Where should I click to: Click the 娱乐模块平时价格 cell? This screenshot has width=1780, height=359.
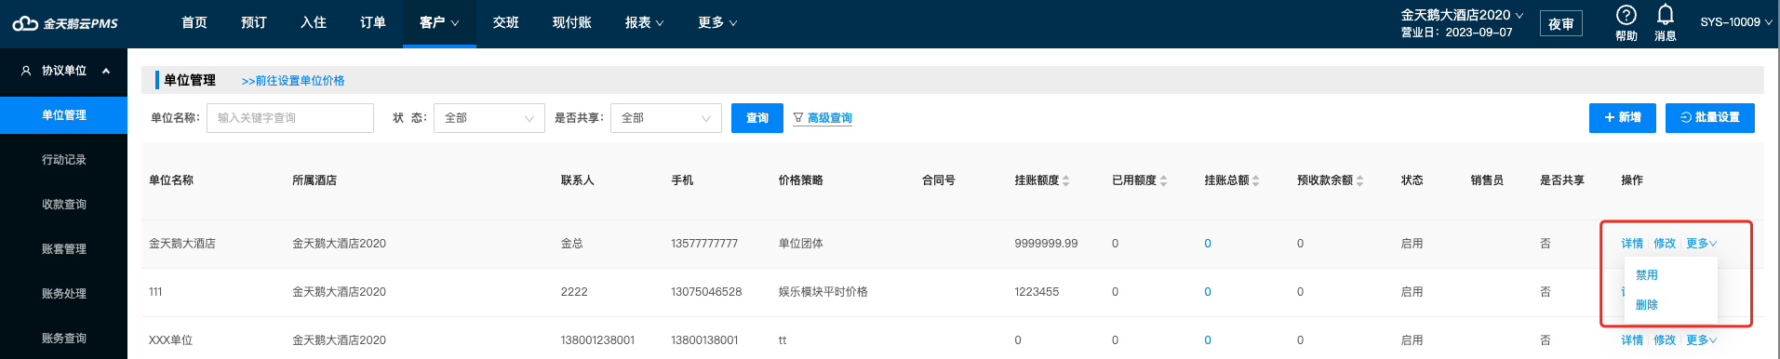click(823, 292)
